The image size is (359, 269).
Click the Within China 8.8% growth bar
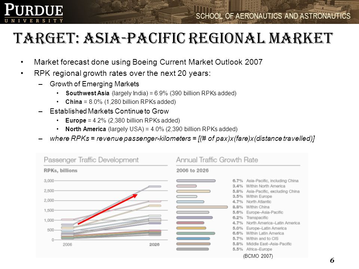[x=202, y=207]
